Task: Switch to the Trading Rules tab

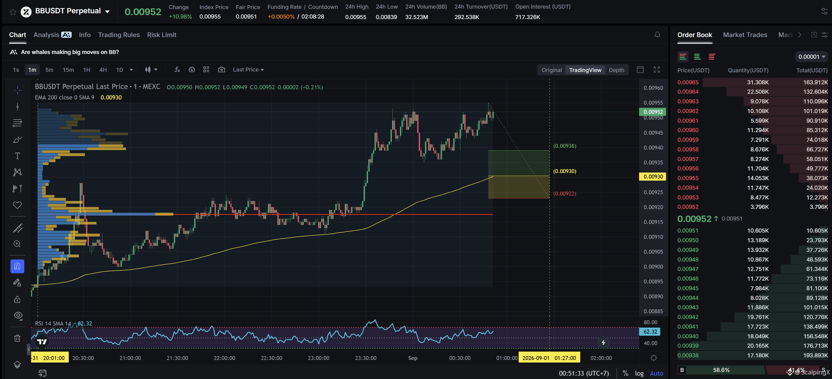Action: [x=119, y=35]
